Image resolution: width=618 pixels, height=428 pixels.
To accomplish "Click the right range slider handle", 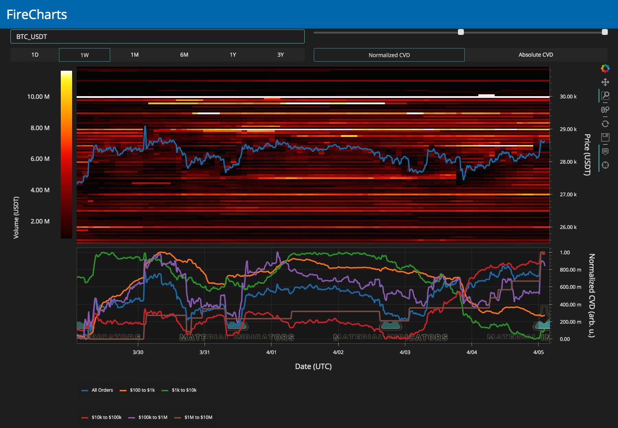I will pyautogui.click(x=604, y=32).
